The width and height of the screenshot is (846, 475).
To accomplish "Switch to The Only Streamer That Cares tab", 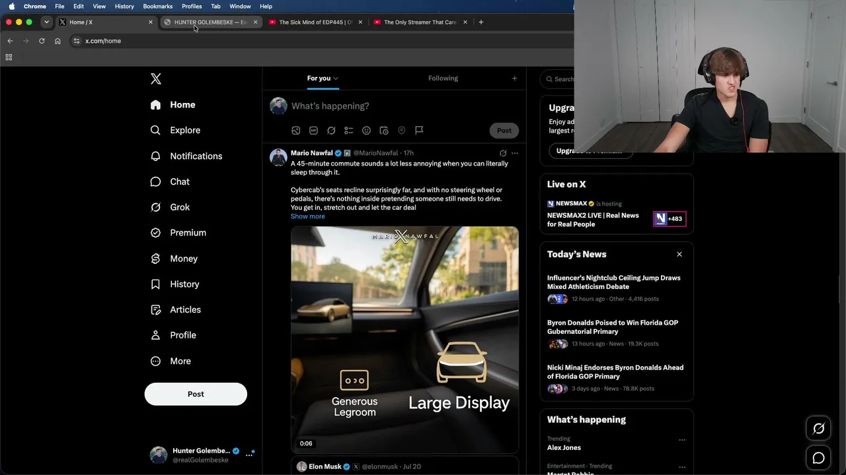I will click(x=421, y=22).
